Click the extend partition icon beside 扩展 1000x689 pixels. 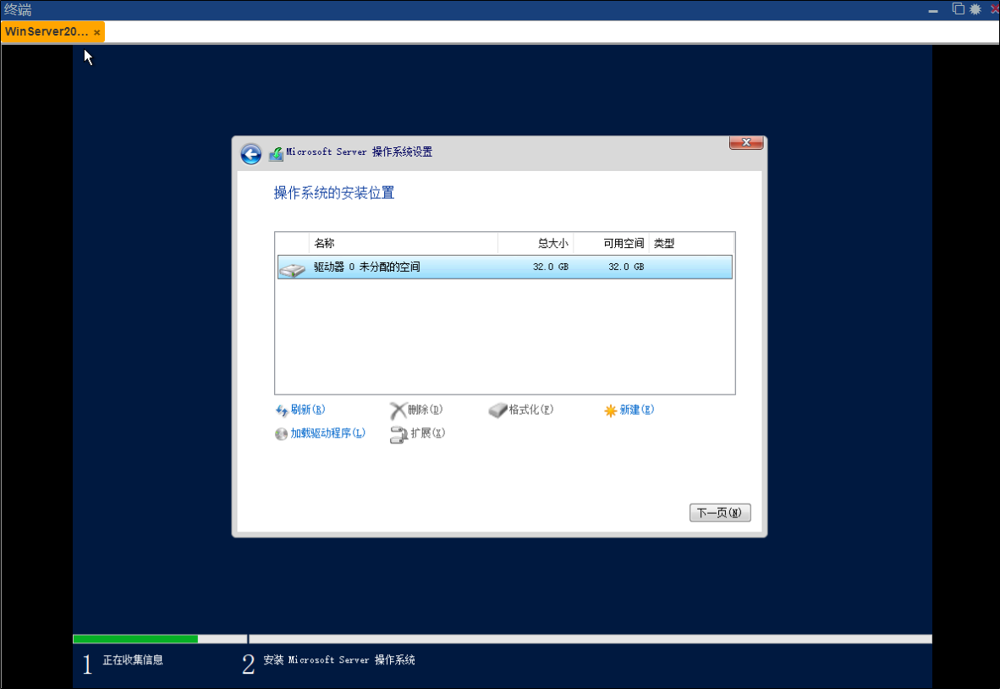(398, 434)
